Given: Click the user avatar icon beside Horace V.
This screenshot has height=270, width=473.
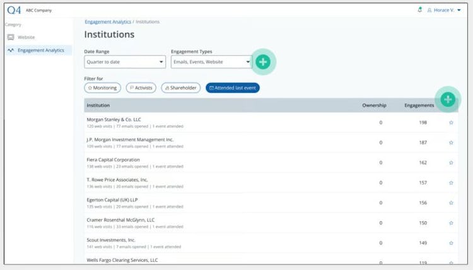Looking at the screenshot, I should pyautogui.click(x=429, y=10).
